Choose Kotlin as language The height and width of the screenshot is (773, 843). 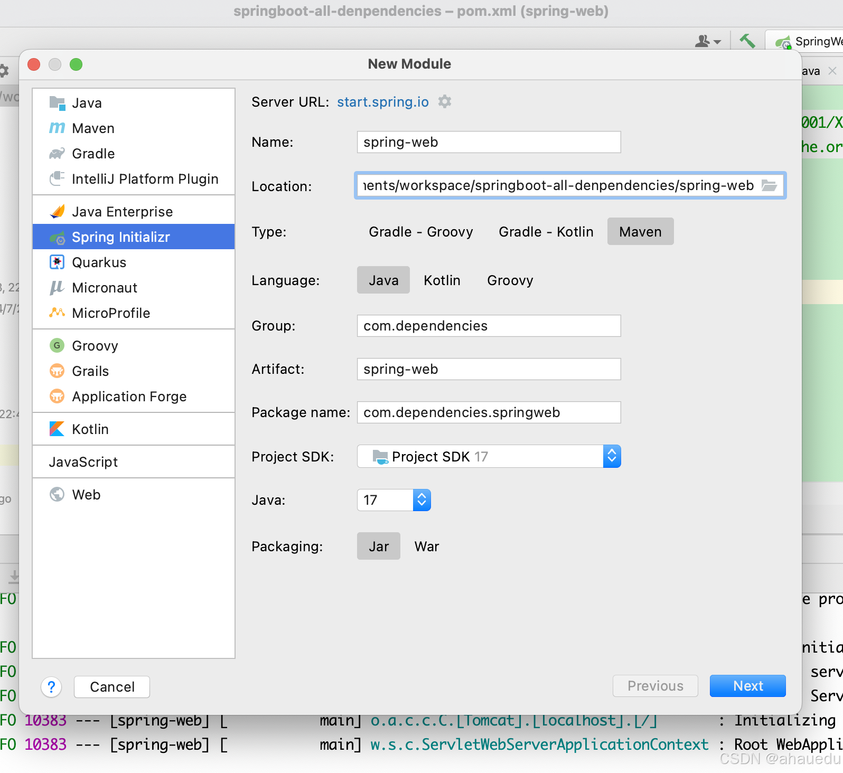coord(442,280)
